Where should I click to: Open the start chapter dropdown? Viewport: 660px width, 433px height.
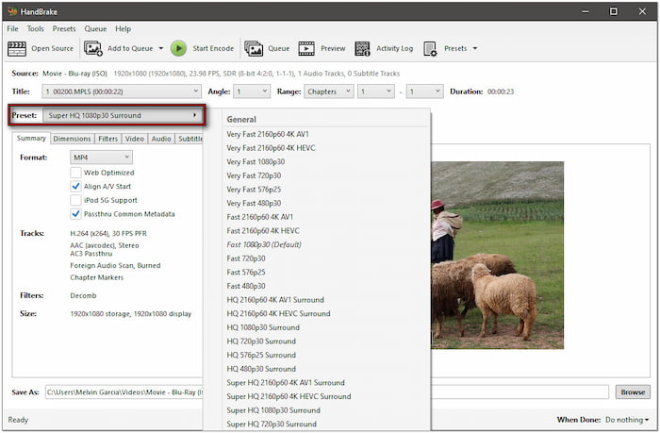coord(376,92)
